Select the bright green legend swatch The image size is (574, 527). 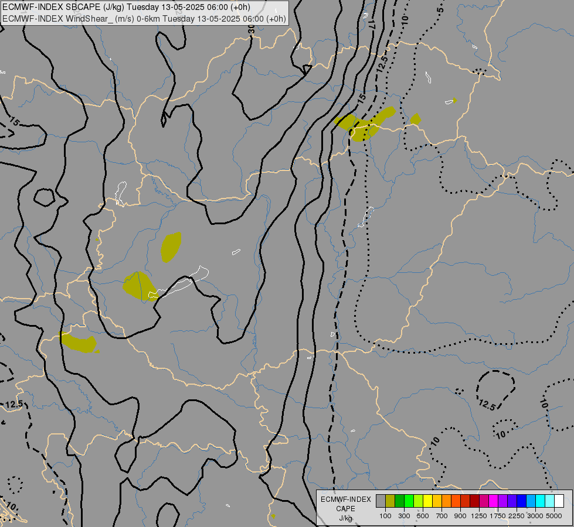pos(409,501)
